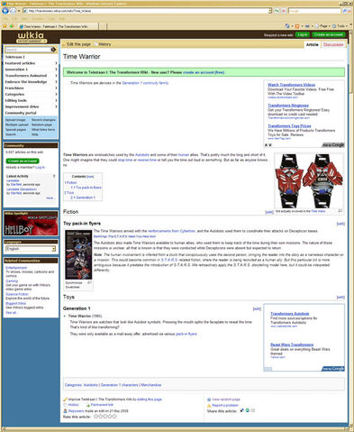This screenshot has width=354, height=432.
Task: Click the Hellboy Wikia Spotlight banner
Action: click(31, 225)
